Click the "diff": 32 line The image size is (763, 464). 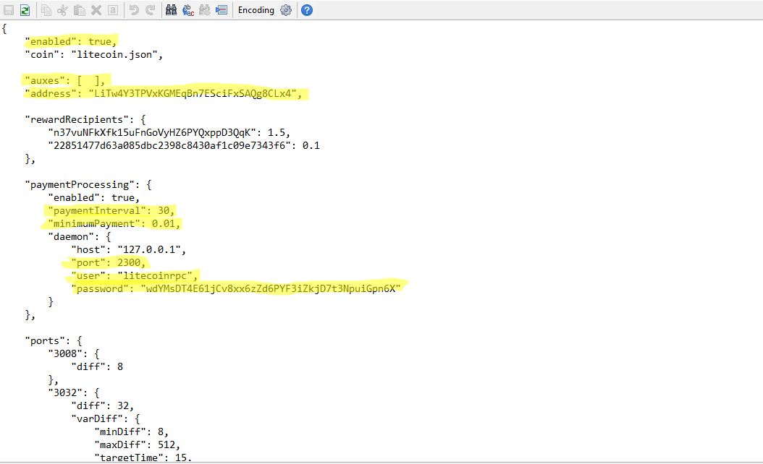[103, 405]
